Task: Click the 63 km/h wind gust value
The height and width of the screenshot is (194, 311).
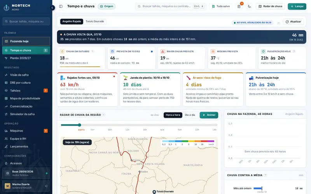Action: pyautogui.click(x=70, y=85)
